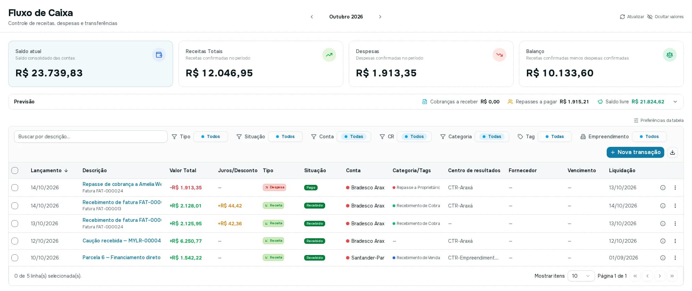Image resolution: width=692 pixels, height=291 pixels.
Task: Click the scale icon in Balanço card
Action: (x=669, y=55)
